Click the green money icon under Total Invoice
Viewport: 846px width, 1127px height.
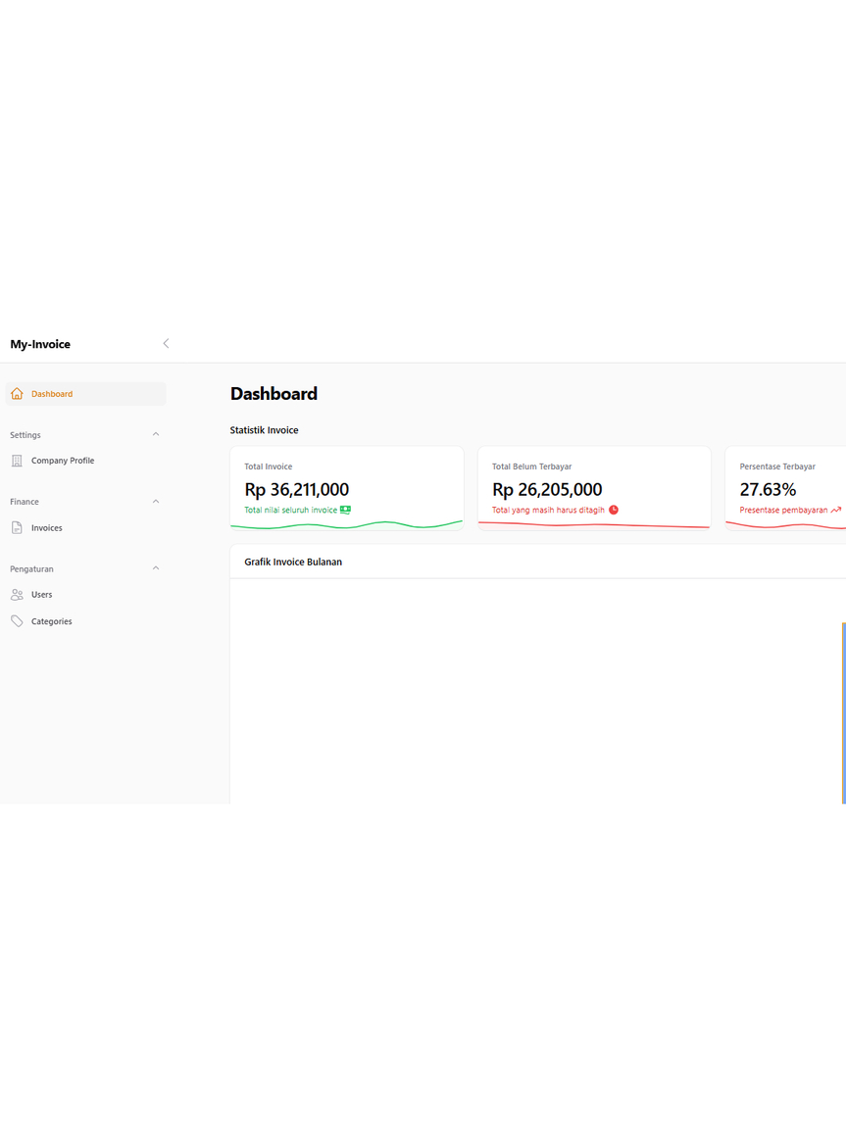[x=345, y=510]
